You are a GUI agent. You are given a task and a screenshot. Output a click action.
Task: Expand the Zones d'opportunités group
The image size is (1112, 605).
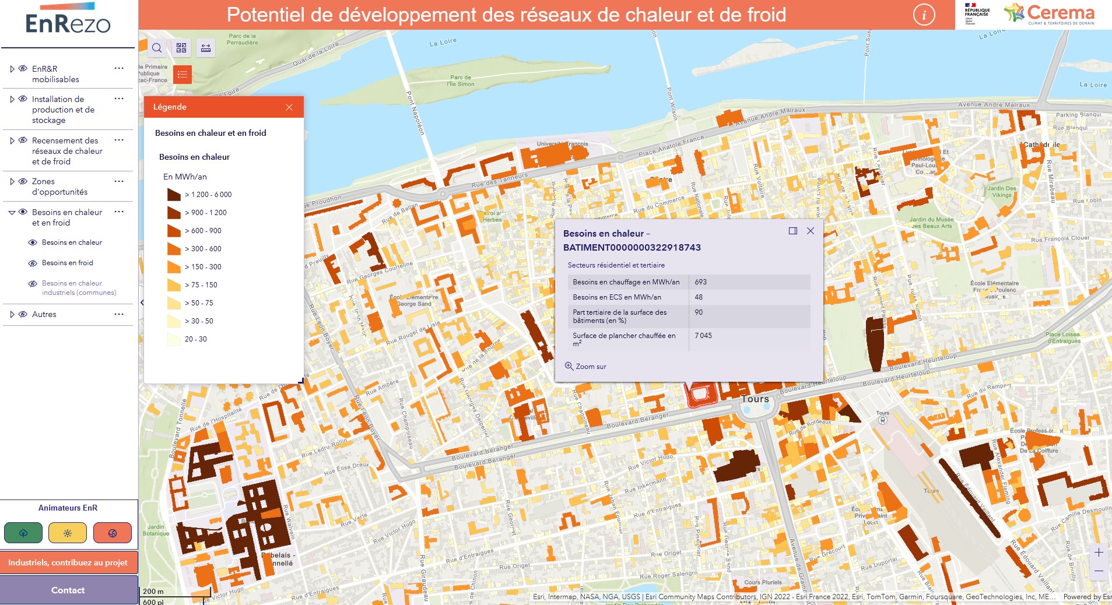(12, 181)
